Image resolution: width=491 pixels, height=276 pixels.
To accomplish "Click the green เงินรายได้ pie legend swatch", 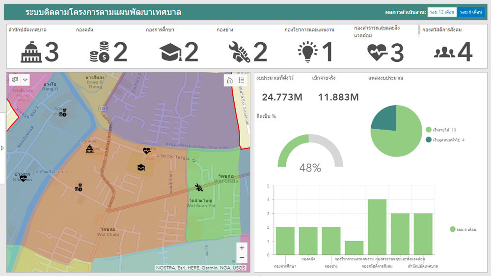I will (428, 130).
